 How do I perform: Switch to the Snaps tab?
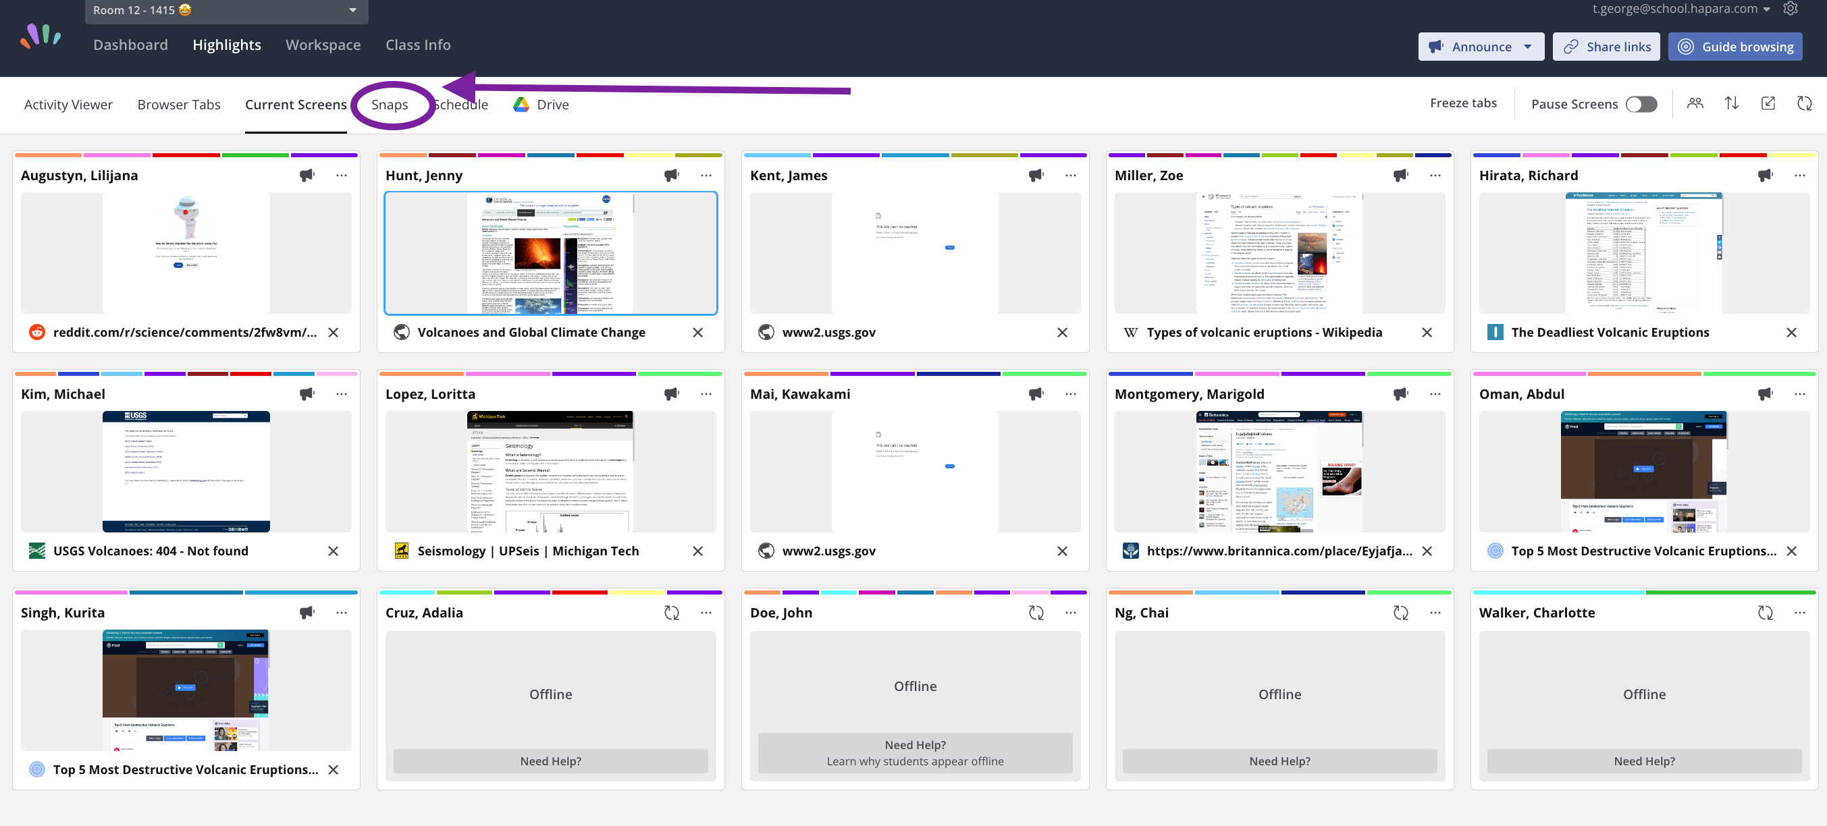click(x=390, y=104)
